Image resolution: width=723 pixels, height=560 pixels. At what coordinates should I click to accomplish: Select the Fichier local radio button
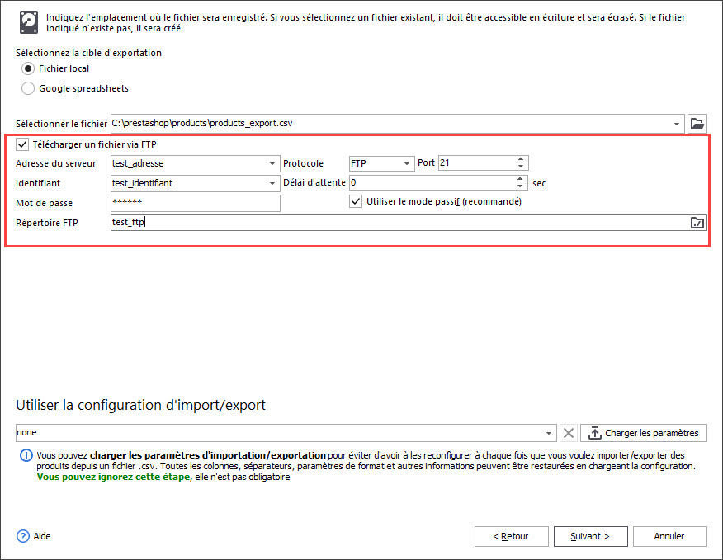pos(28,68)
